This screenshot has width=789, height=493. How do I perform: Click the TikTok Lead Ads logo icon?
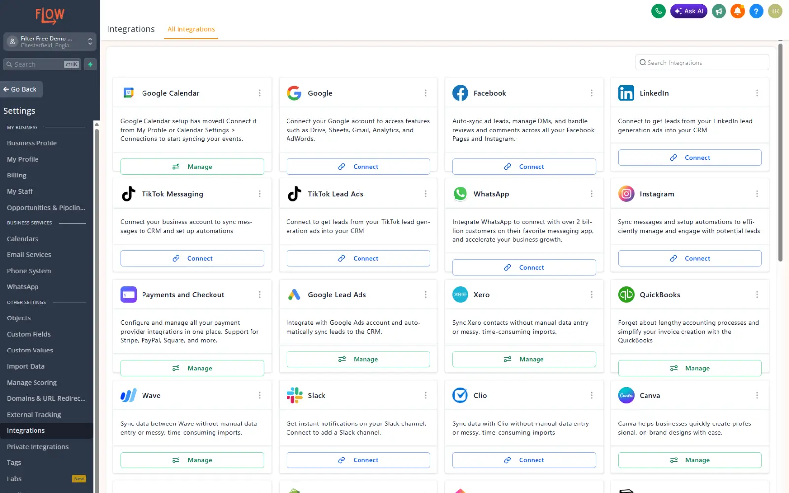coord(294,194)
